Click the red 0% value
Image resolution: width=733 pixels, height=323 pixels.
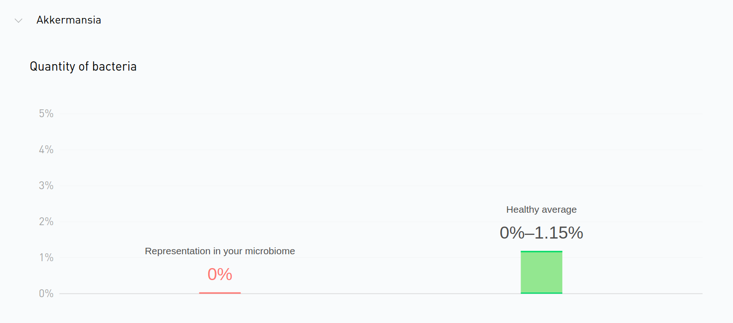point(220,275)
